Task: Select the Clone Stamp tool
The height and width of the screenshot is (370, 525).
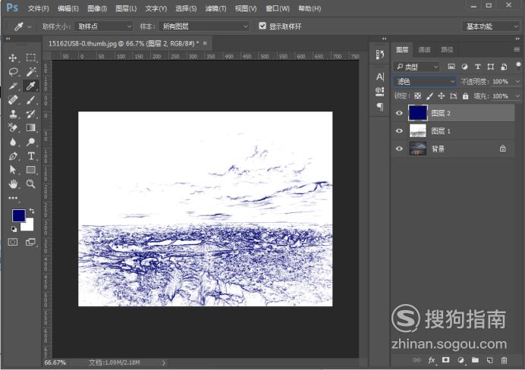Action: point(13,114)
